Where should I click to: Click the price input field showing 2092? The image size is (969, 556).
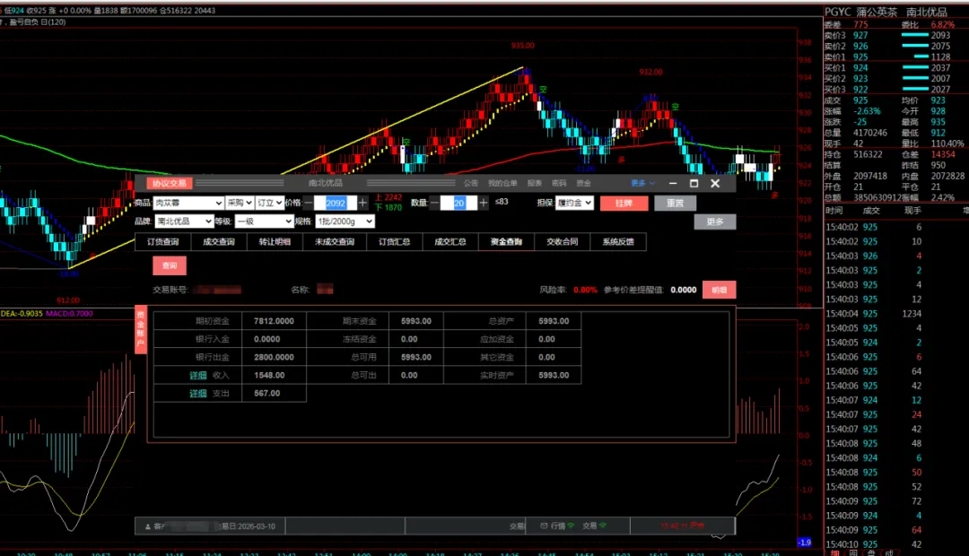click(336, 203)
